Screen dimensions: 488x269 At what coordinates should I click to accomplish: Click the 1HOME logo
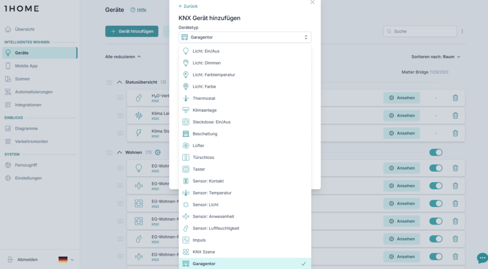[x=21, y=9]
